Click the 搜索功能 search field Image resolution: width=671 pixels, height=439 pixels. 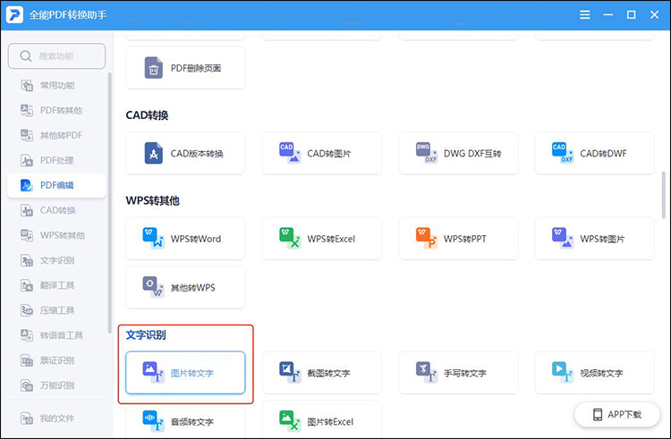56,56
